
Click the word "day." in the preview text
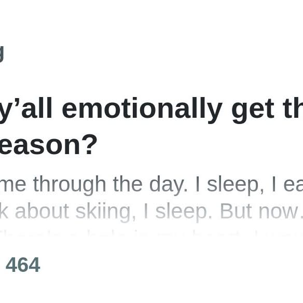[x=169, y=185]
